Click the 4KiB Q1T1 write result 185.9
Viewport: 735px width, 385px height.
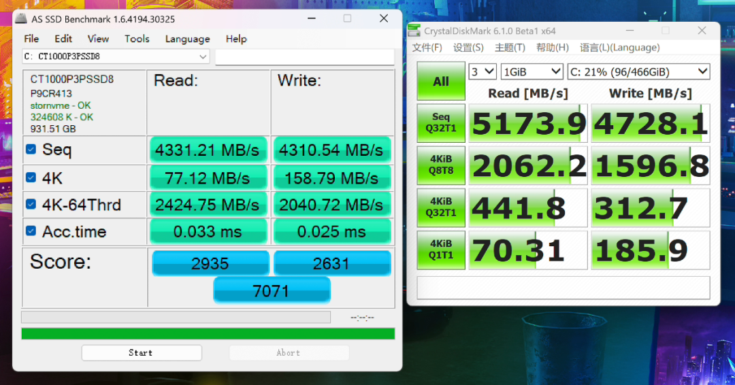point(651,250)
